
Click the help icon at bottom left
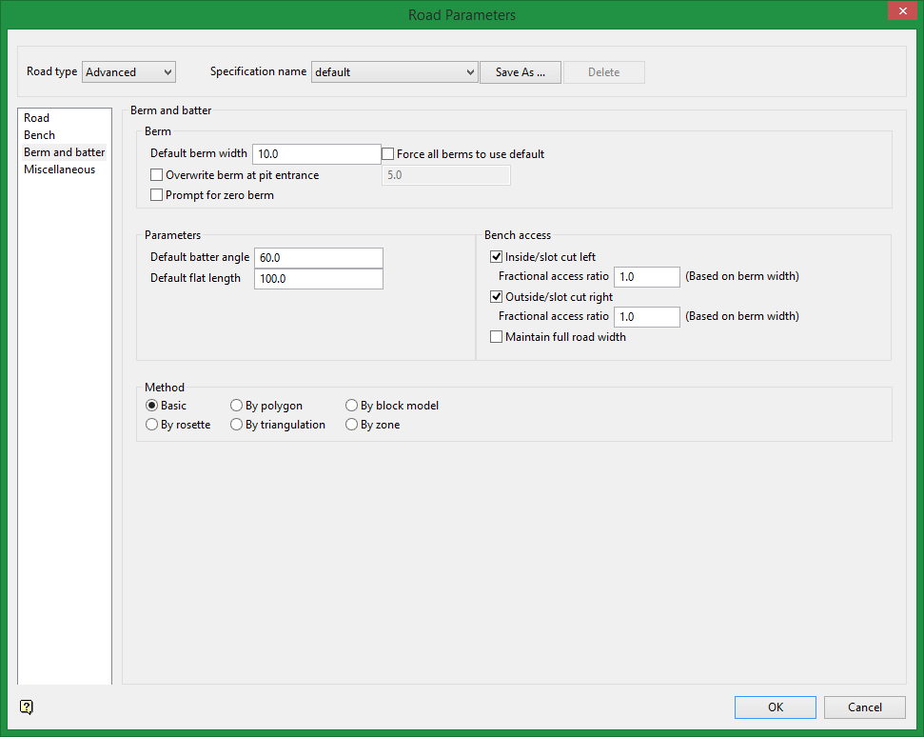coord(27,707)
